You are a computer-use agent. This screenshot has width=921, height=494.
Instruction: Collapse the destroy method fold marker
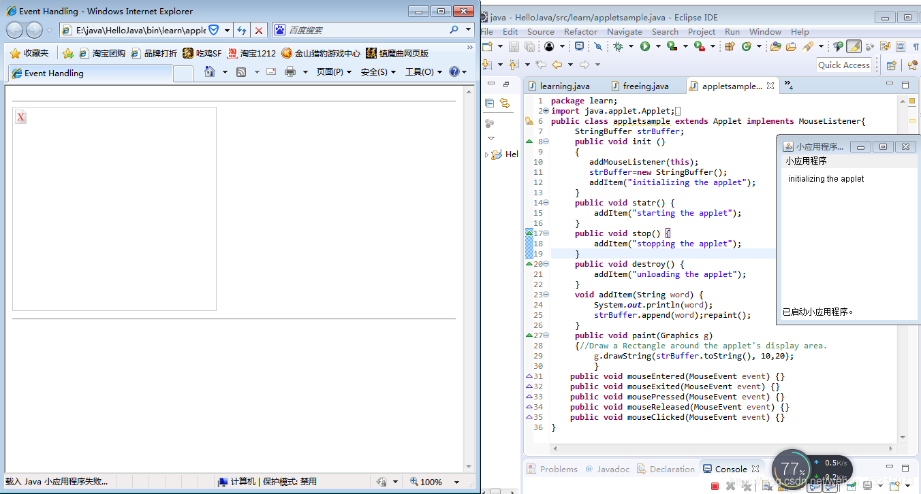(546, 264)
